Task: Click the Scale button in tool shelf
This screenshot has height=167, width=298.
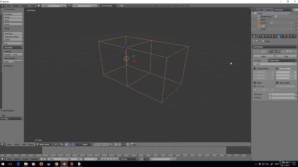Action: coord(13,20)
